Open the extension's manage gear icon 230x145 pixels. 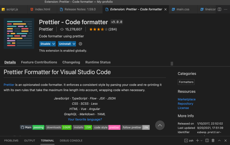point(80,44)
